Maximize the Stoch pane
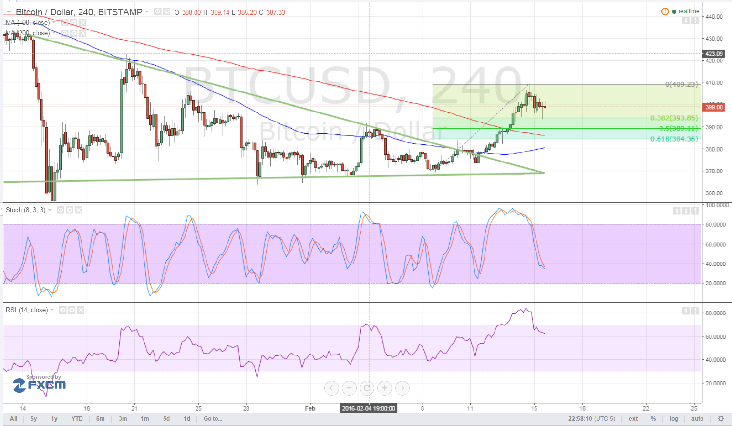The height and width of the screenshot is (426, 732). 695,211
